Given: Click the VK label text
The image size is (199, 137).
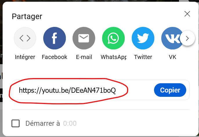Looking at the screenshot, I should click(173, 57).
